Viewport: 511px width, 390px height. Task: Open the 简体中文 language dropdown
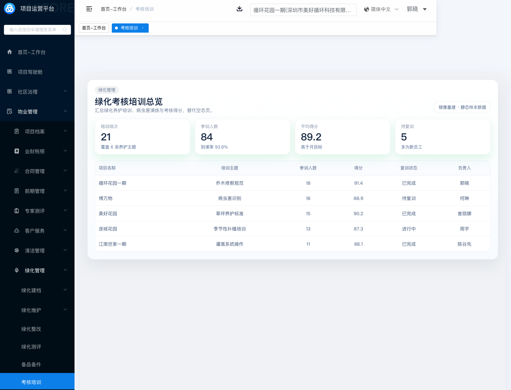[381, 9]
